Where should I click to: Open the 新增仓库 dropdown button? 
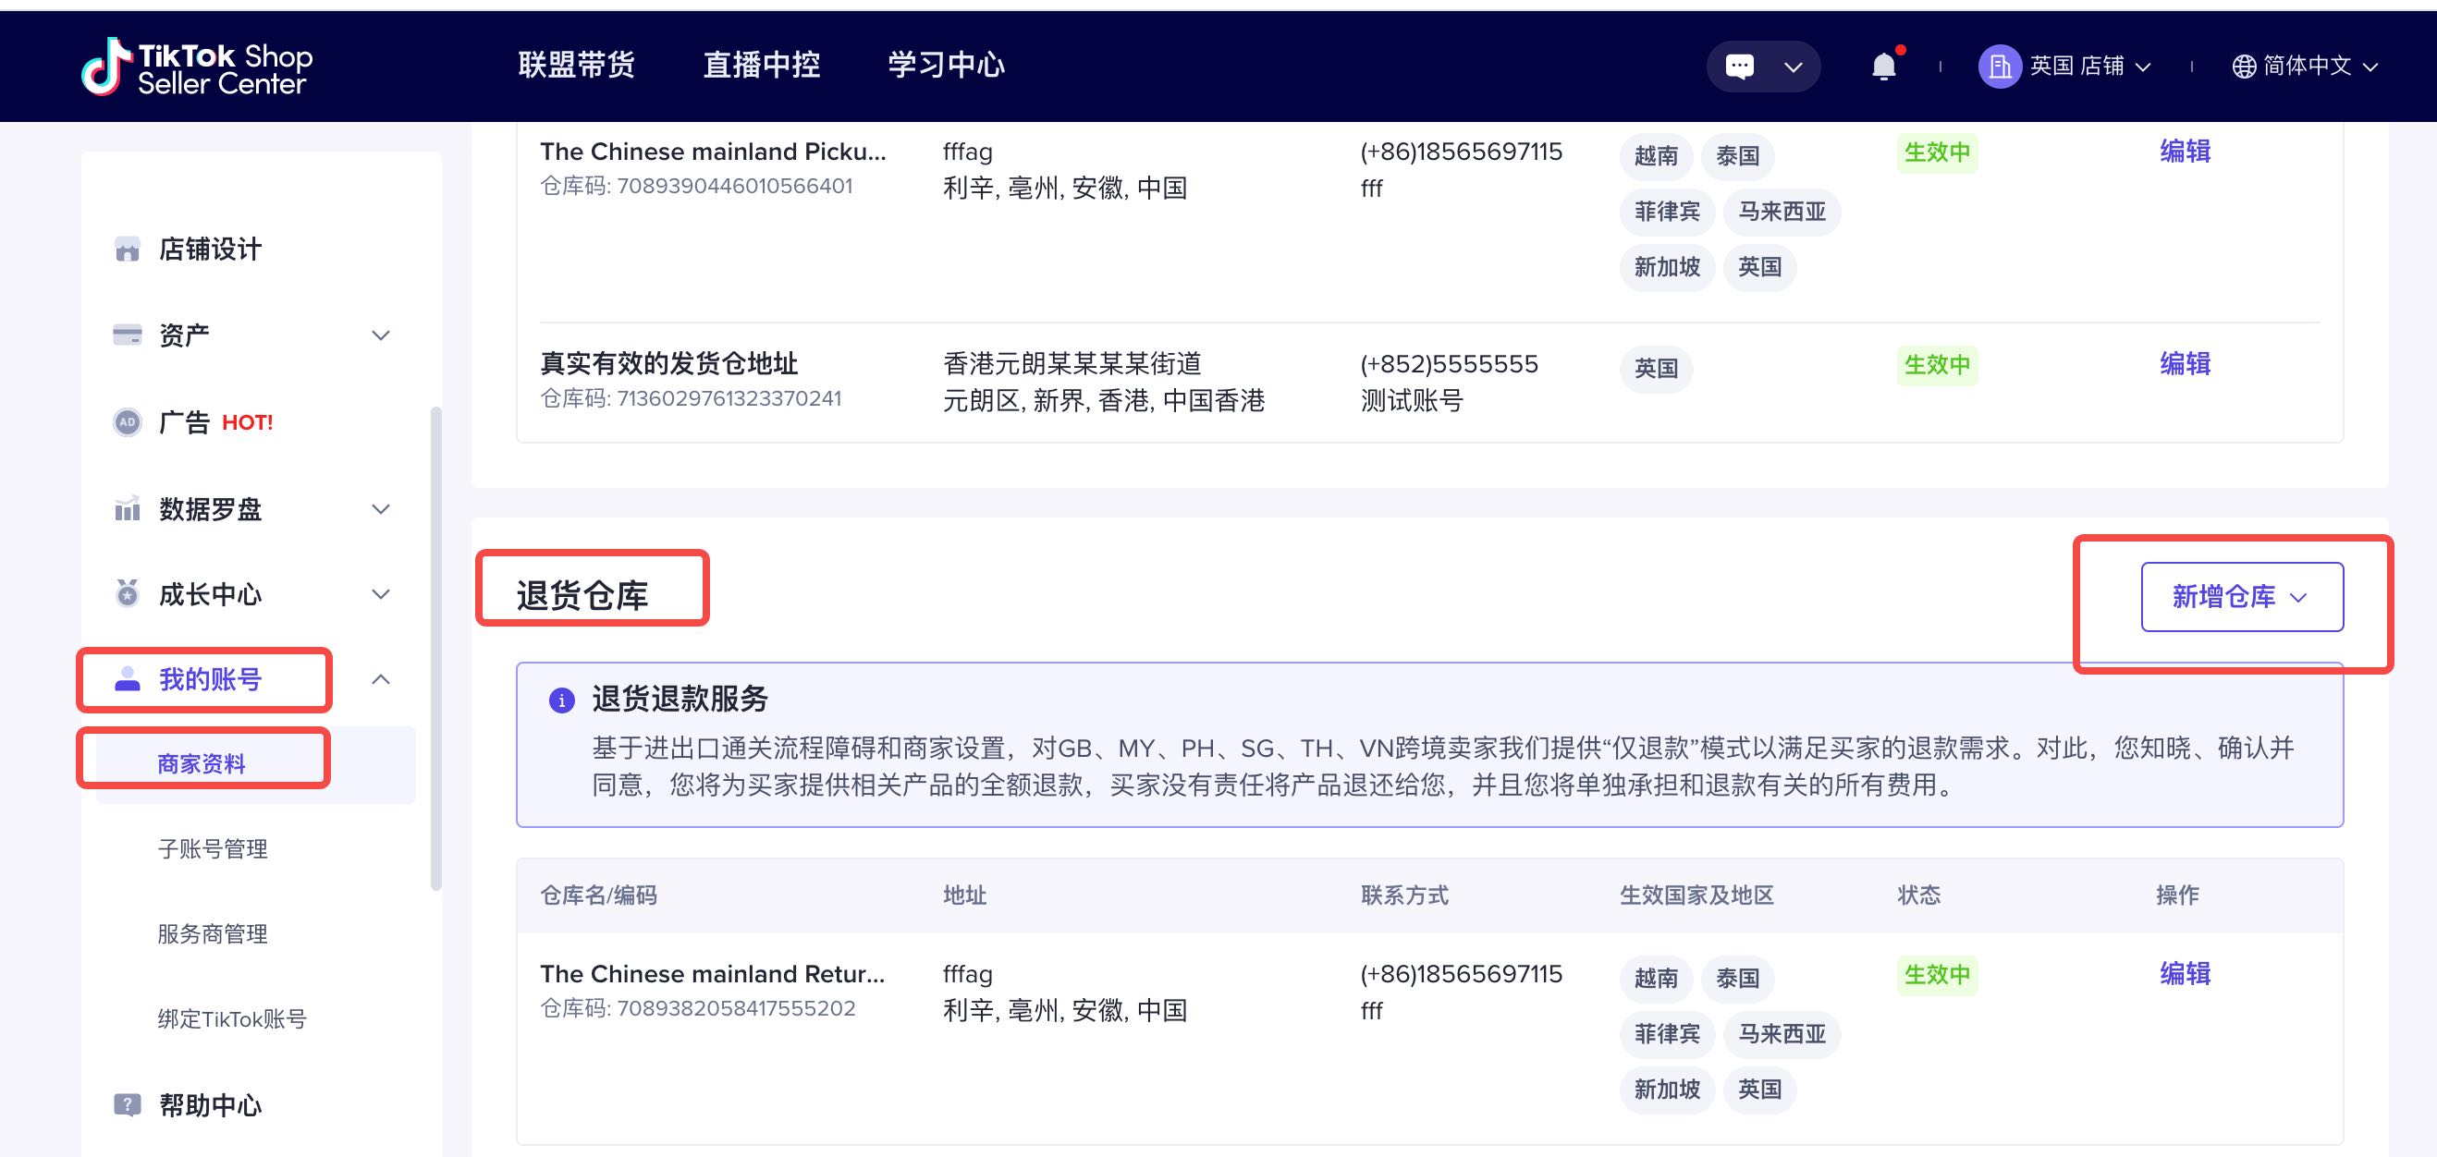tap(2242, 596)
